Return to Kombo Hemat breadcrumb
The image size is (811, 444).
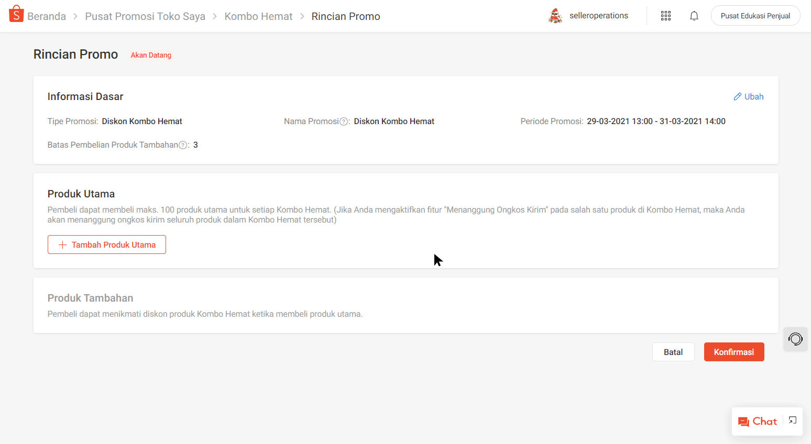point(258,16)
